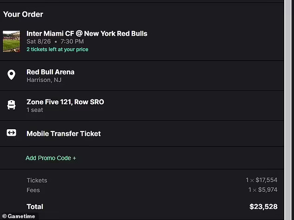Click the mobile transfer arrows icon
This screenshot has width=294, height=220.
coord(11,133)
